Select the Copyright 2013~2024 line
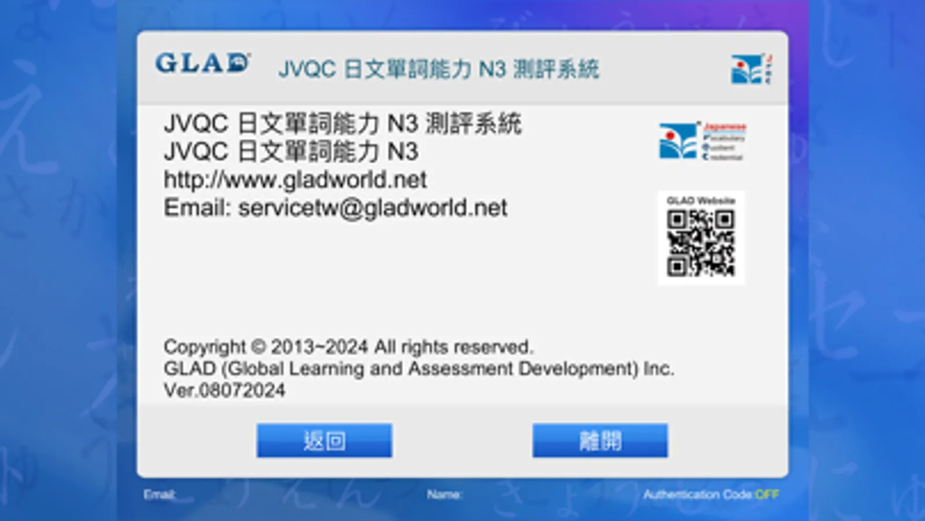925x521 pixels. (348, 347)
